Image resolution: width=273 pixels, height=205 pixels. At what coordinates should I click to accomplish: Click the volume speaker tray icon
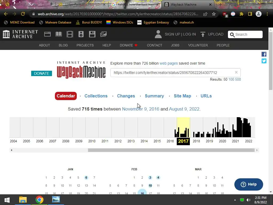(x=248, y=200)
